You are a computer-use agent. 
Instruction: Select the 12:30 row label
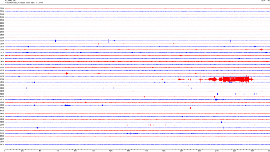2,82
